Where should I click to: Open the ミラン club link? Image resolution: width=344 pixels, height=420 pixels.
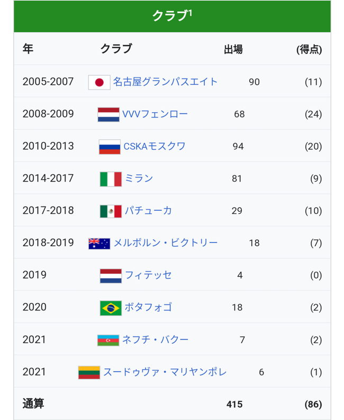point(139,178)
